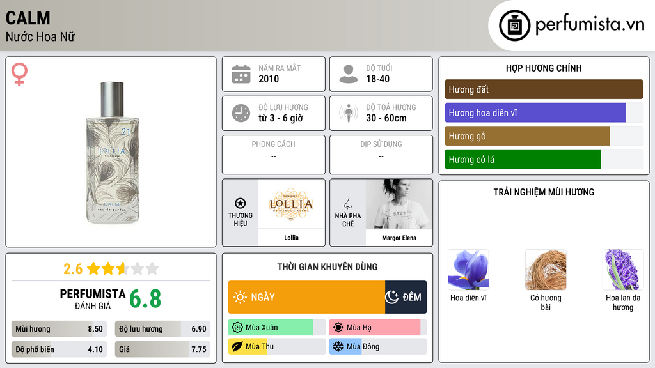Click the Perfumista đánh giá label
655x368 pixels.
(x=93, y=299)
